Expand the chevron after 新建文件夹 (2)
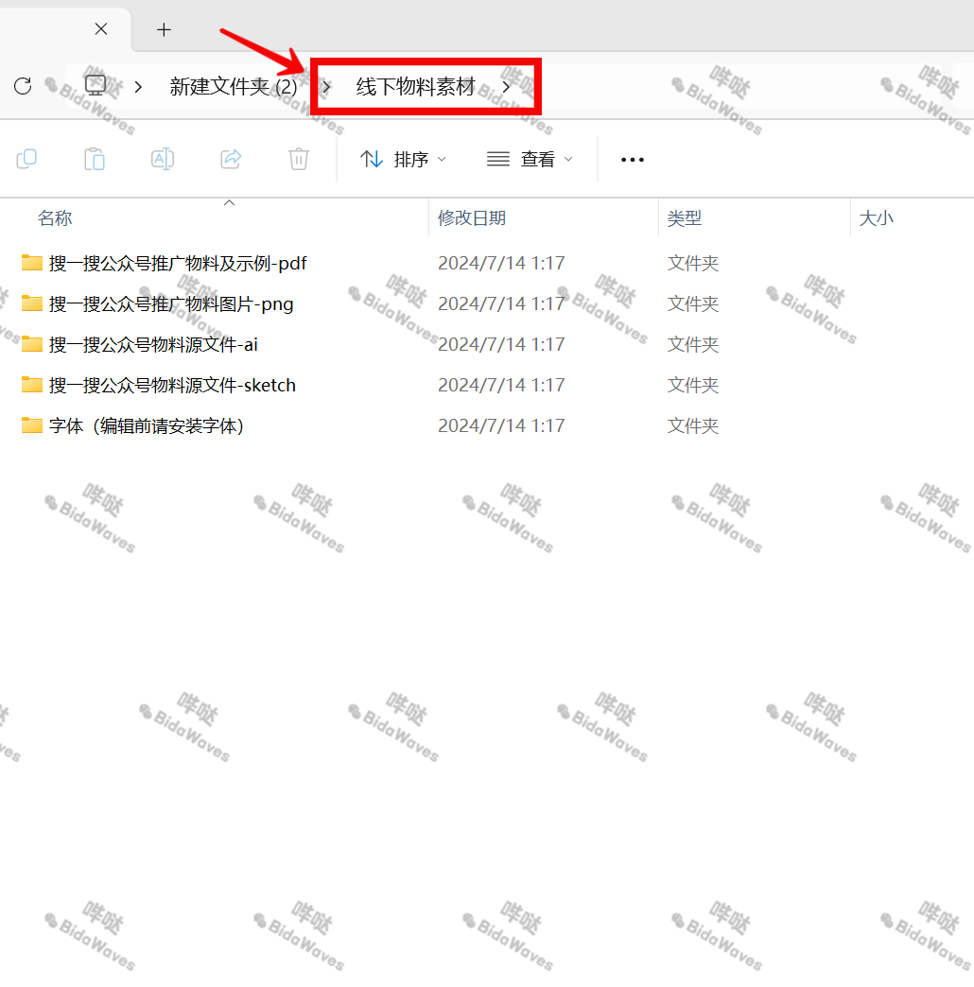974x987 pixels. tap(326, 85)
